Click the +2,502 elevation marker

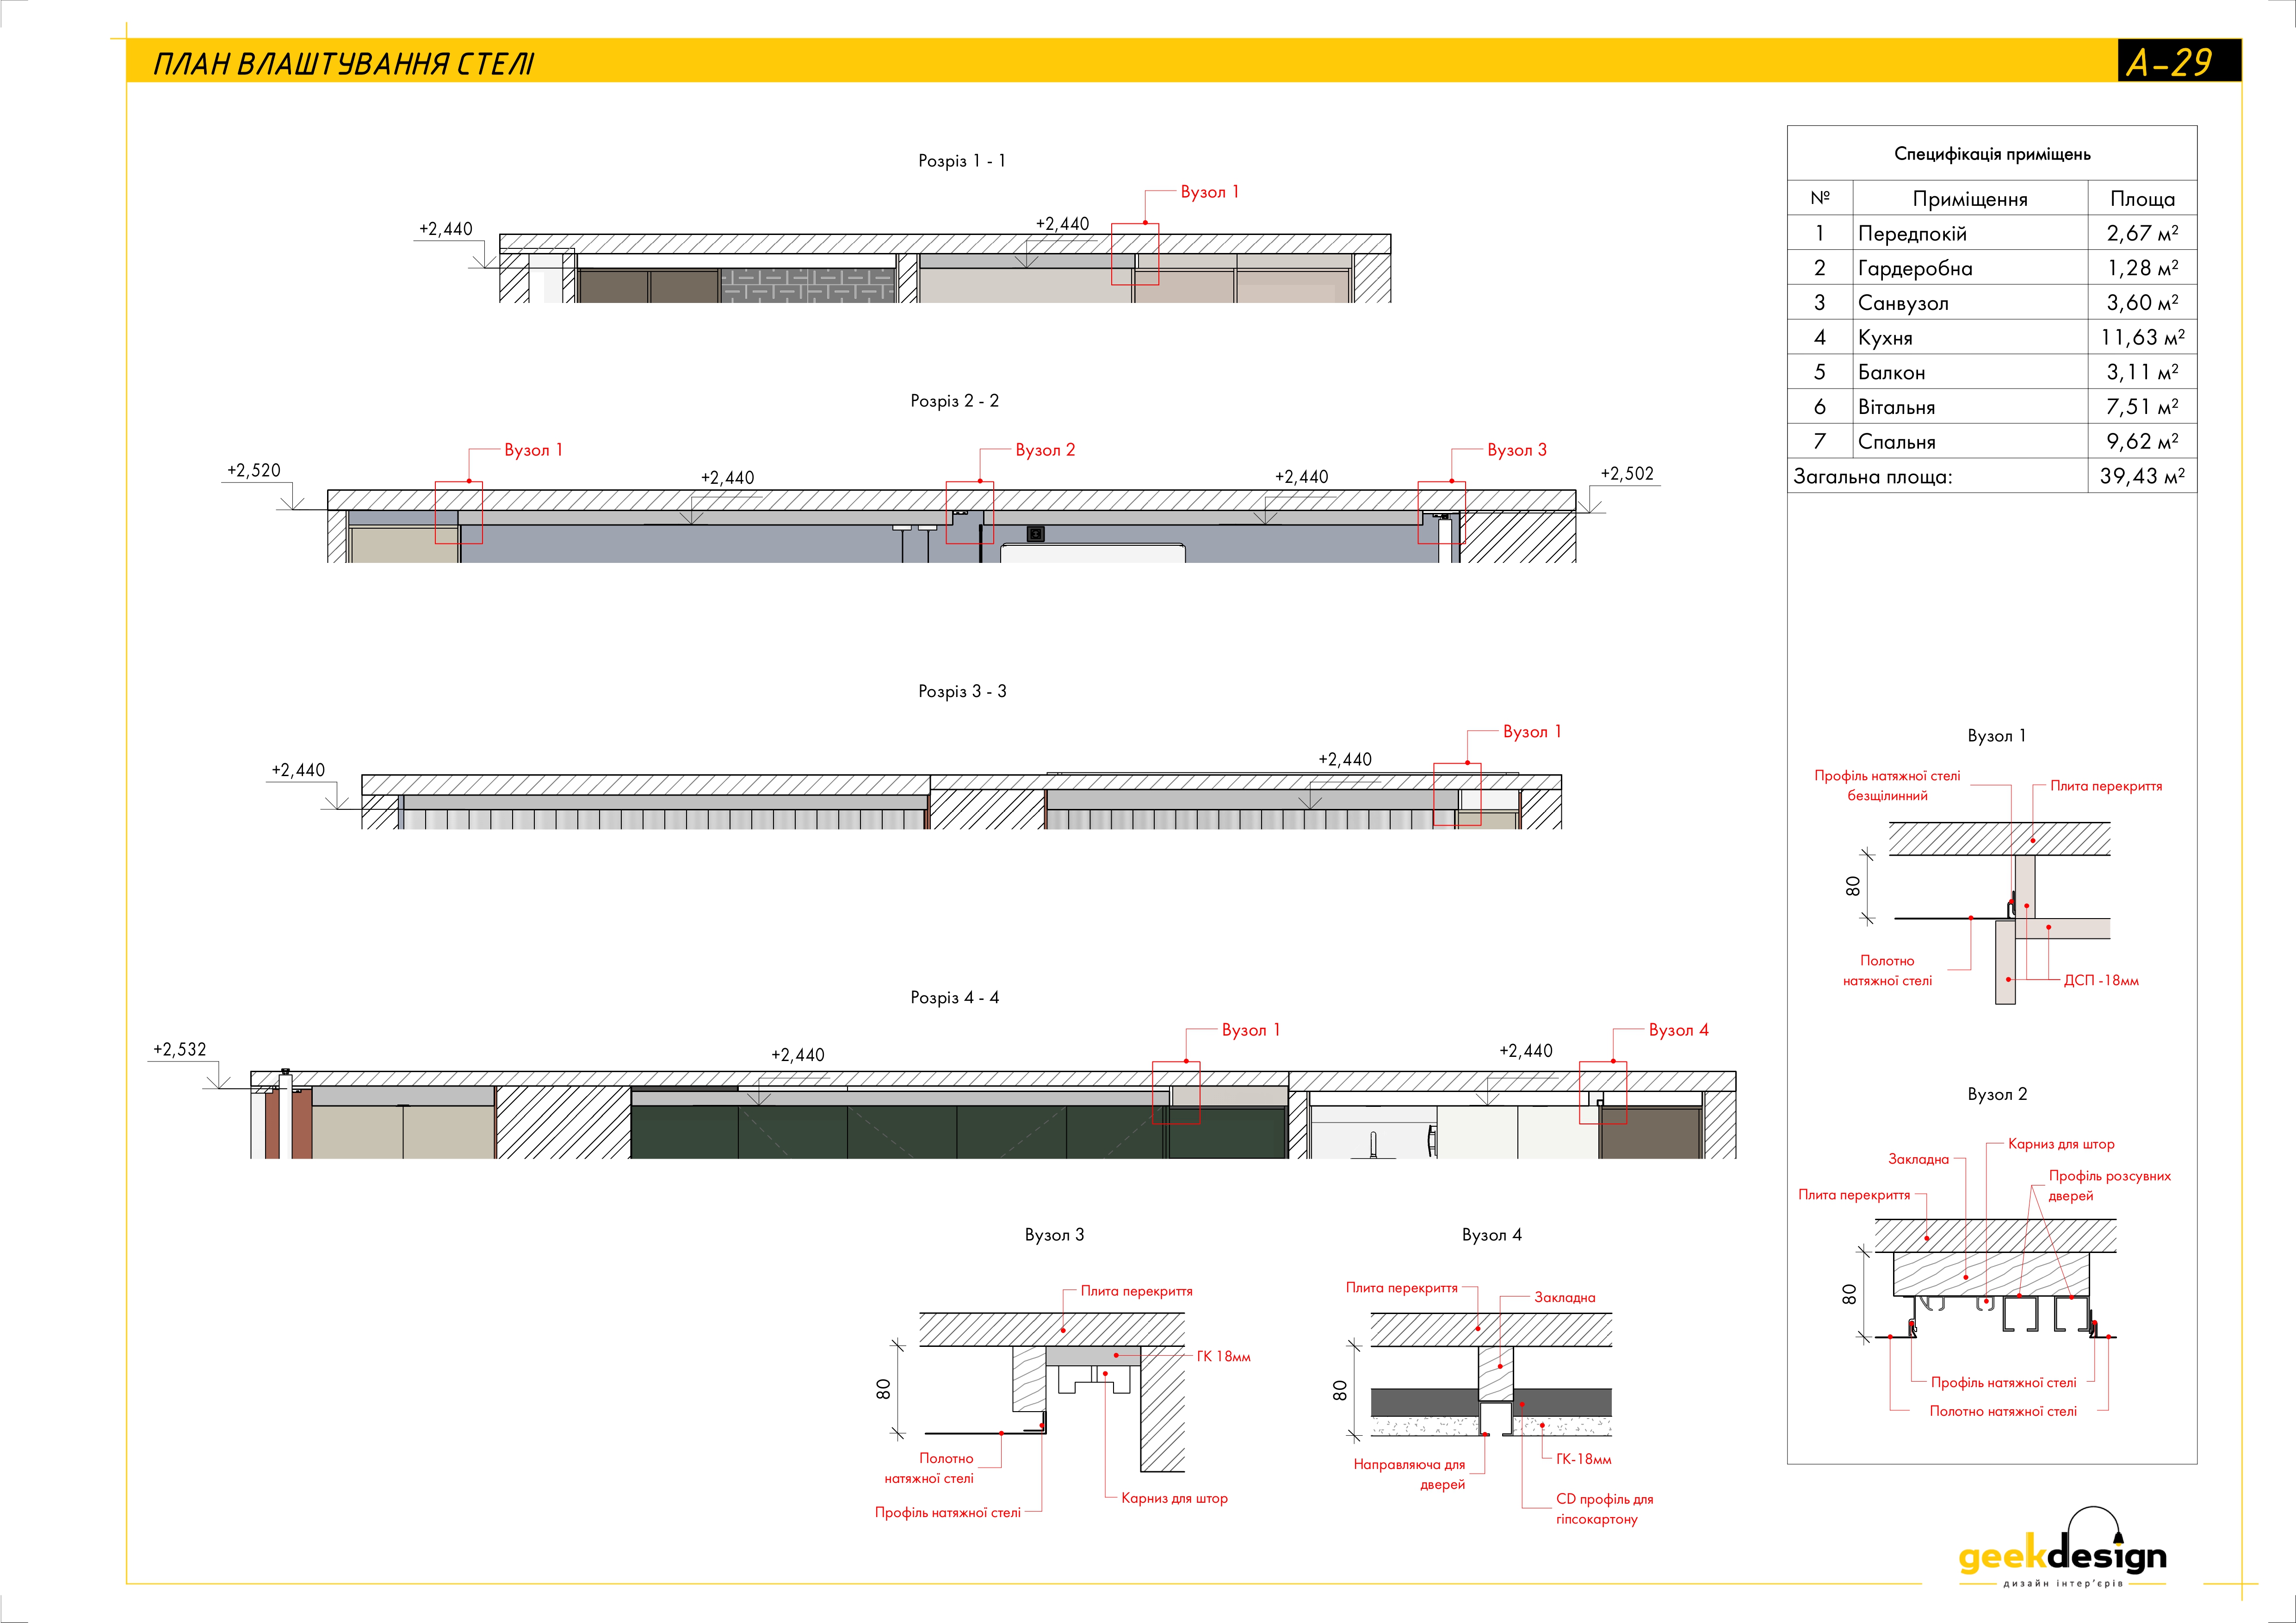1627,473
